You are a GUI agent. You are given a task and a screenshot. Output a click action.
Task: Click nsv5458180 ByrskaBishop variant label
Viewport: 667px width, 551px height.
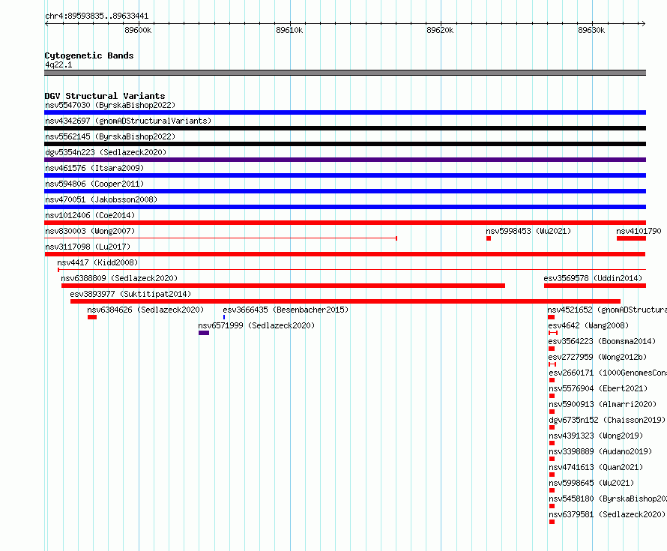click(608, 499)
